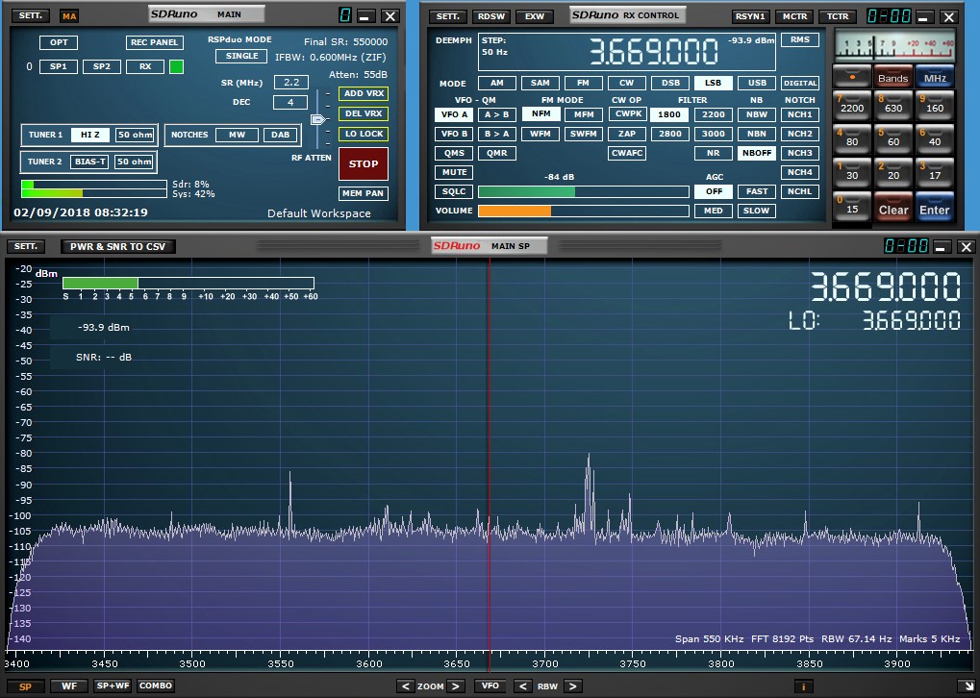Click the LO frequency readout in Main SP

(912, 320)
